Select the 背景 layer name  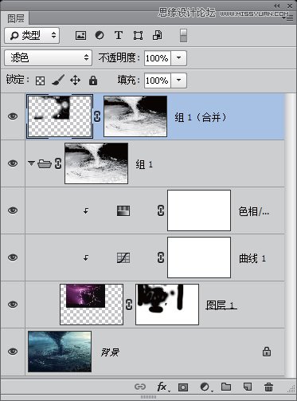click(110, 352)
